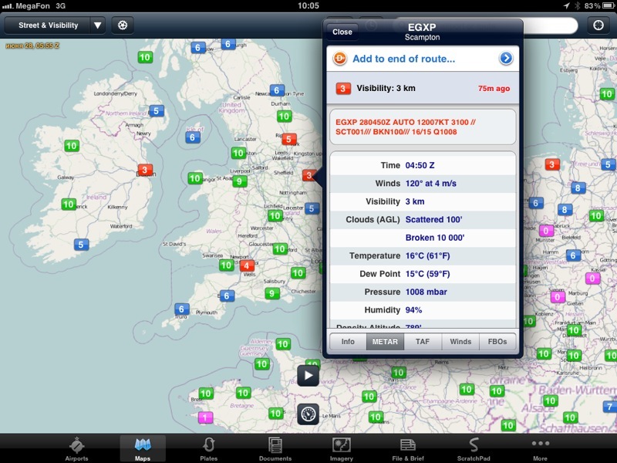This screenshot has height=463, width=617.
Task: Open the Airports section
Action: click(76, 448)
